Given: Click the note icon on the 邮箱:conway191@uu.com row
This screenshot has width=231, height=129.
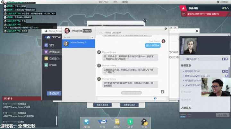Looking at the screenshot, I should pos(227,76).
